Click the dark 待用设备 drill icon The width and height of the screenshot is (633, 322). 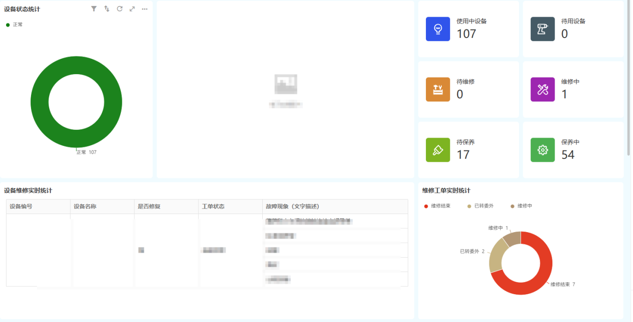pos(542,29)
